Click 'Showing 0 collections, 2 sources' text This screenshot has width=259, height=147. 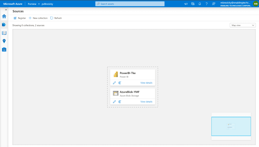click(x=28, y=26)
